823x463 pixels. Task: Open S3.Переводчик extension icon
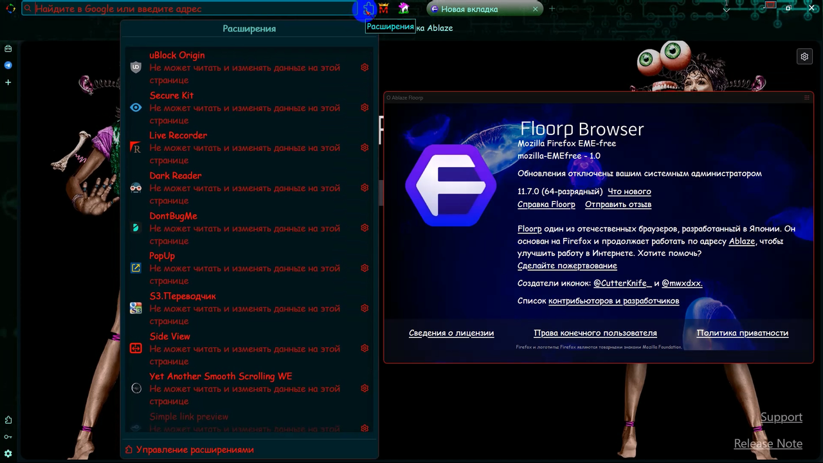pyautogui.click(x=136, y=308)
